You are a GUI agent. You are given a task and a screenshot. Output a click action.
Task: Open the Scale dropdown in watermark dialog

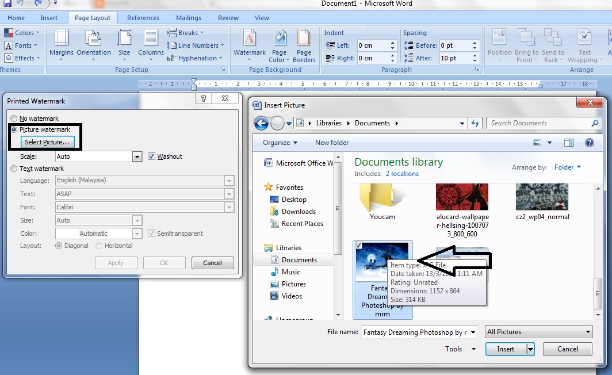(x=136, y=156)
